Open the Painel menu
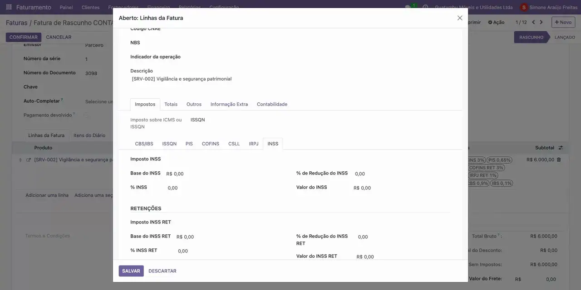Image resolution: width=581 pixels, height=290 pixels. tap(66, 7)
